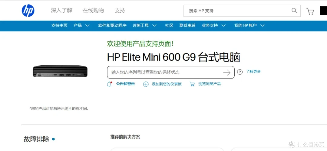Click the cart icon beside 浏览同类产品
327x151 pixels.
click(x=192, y=84)
